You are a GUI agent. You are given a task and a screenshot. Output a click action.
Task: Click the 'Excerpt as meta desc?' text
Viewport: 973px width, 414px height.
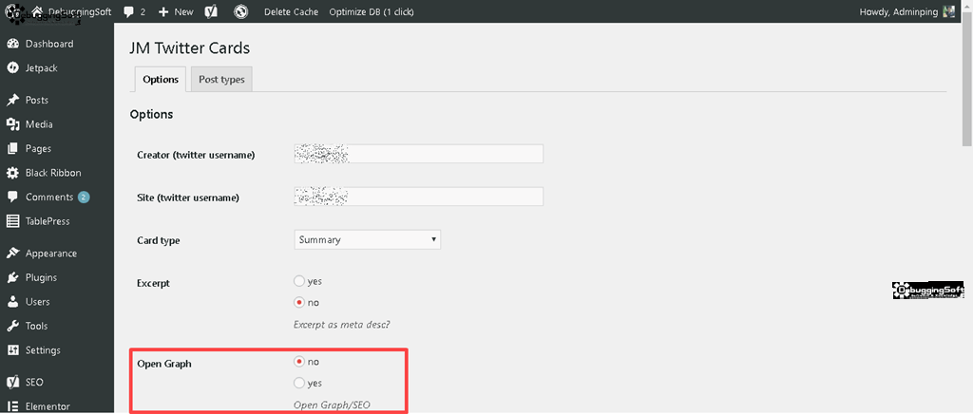342,324
